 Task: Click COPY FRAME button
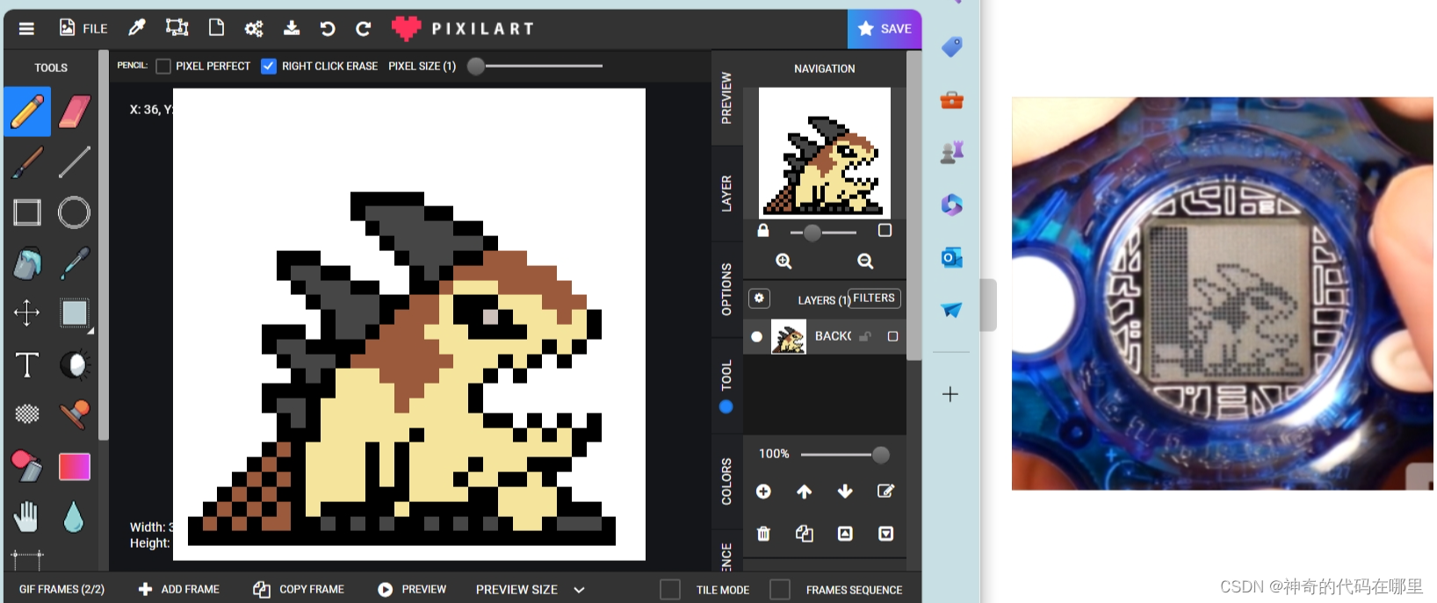(299, 589)
